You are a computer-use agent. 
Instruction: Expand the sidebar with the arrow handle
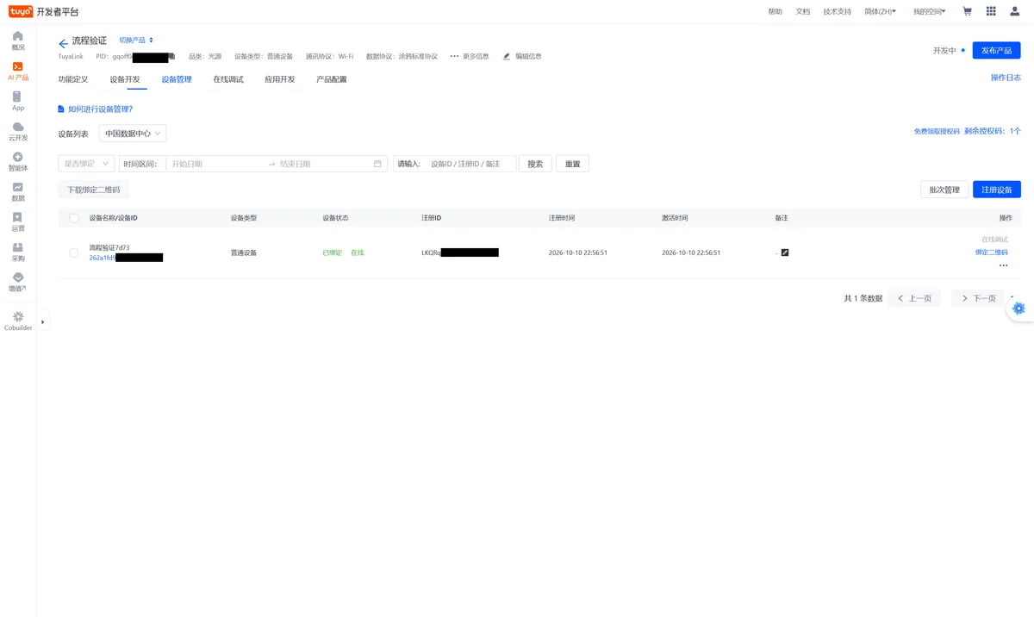click(42, 322)
